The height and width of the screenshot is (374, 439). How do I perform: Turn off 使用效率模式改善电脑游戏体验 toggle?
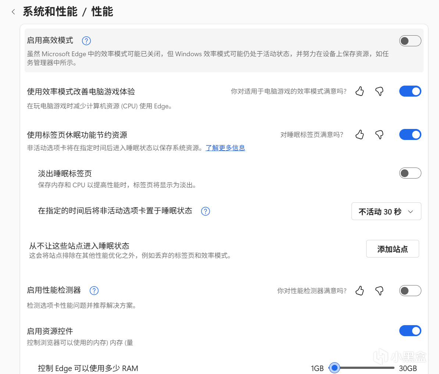[410, 91]
